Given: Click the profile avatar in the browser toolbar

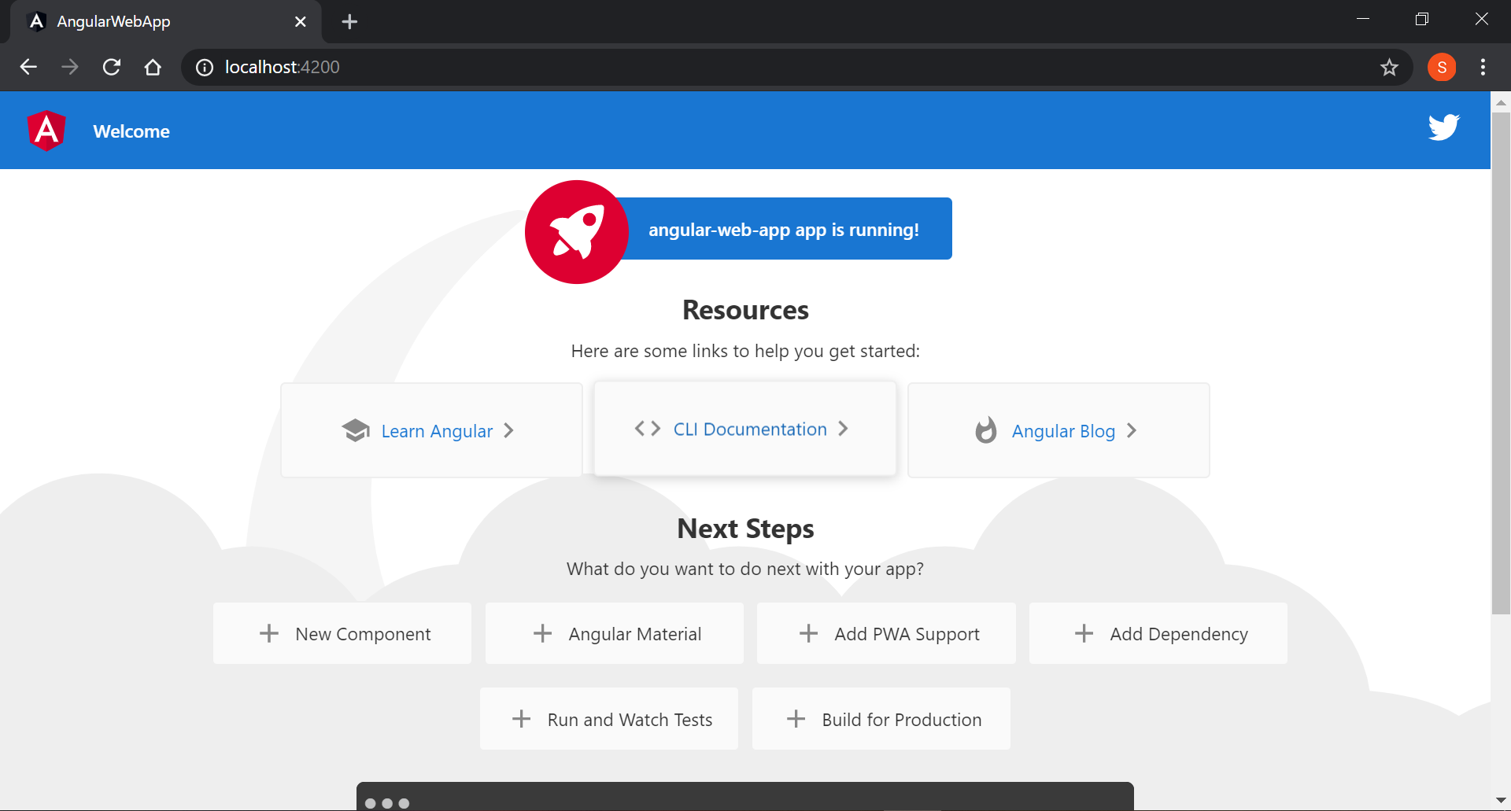Looking at the screenshot, I should pos(1442,67).
